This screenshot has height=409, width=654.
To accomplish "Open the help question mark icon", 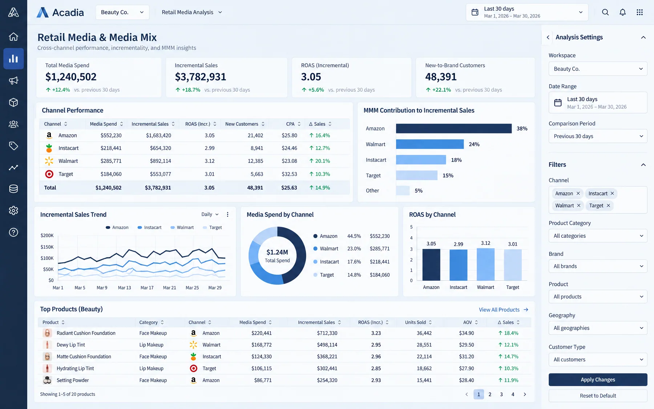I will [x=13, y=232].
